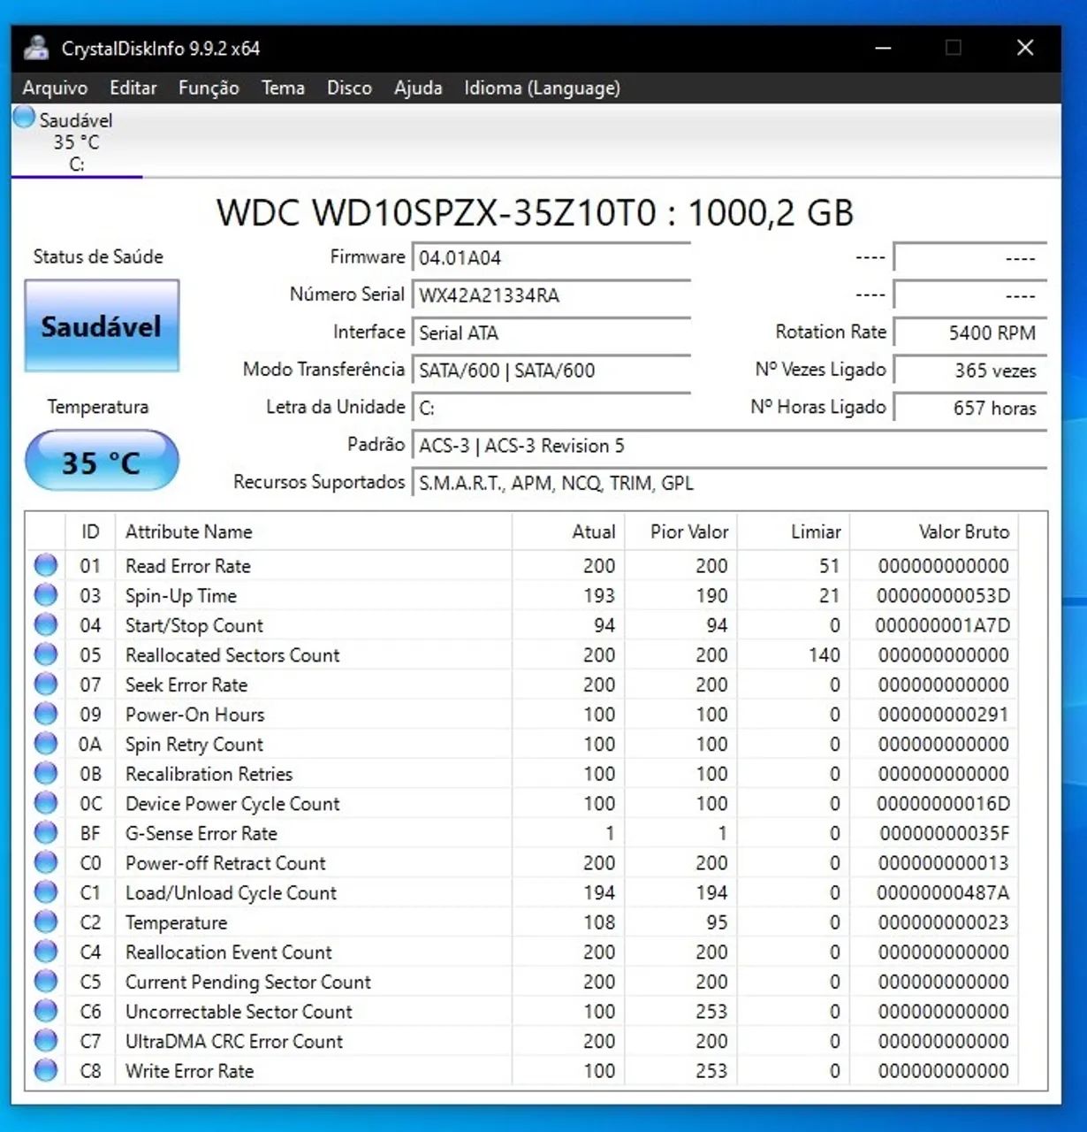Click the status orb for UltraDMA CRC Error Count
The height and width of the screenshot is (1132, 1087).
point(46,1041)
